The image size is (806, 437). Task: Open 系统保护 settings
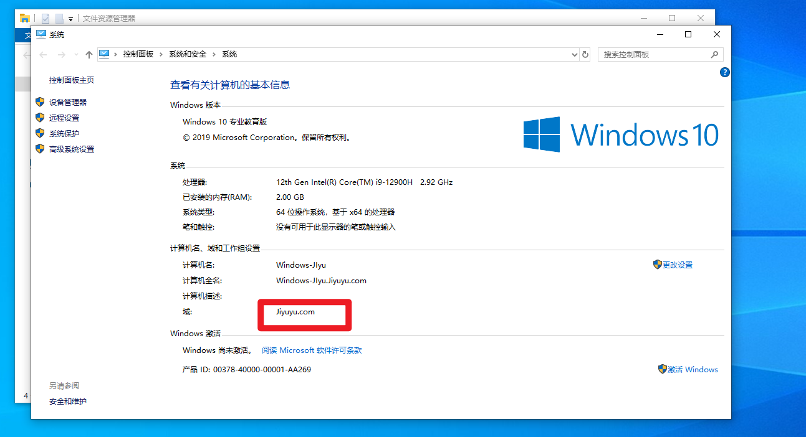(x=64, y=133)
